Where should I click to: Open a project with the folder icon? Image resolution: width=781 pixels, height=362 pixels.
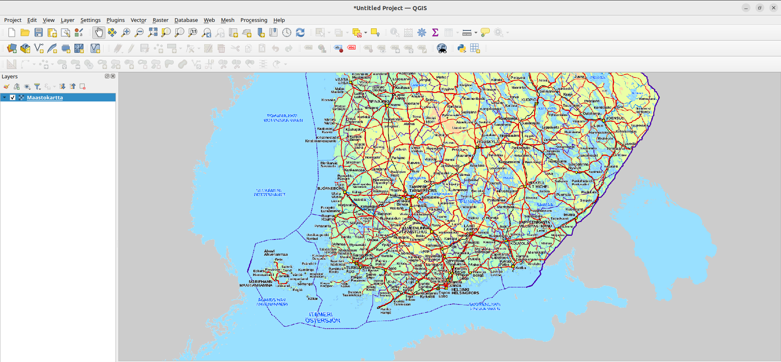coord(25,32)
